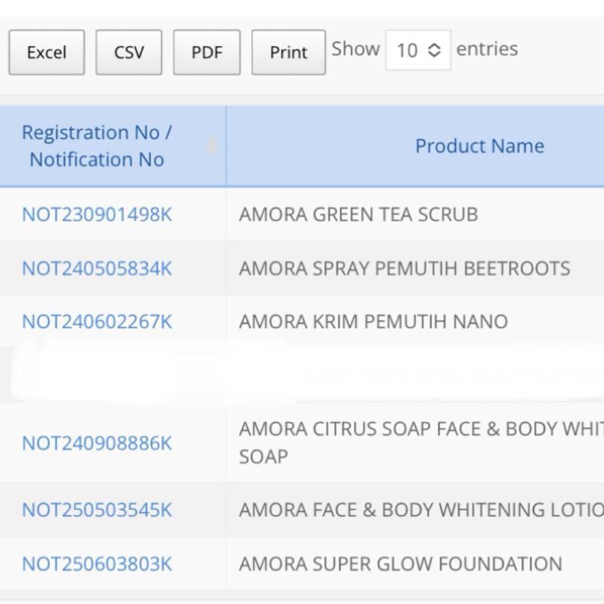Select AMORA FACE & BODY WHITENING LOTION cell

(x=420, y=510)
